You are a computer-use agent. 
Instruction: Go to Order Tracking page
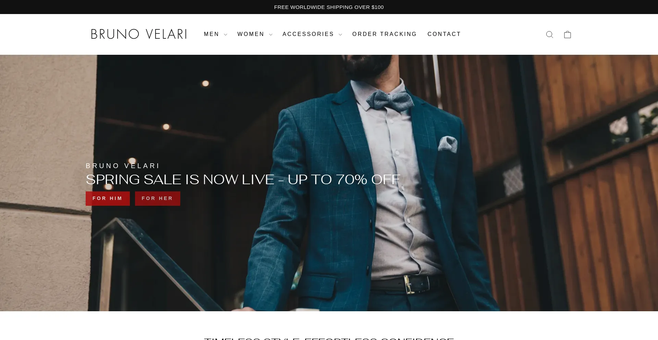pos(385,34)
